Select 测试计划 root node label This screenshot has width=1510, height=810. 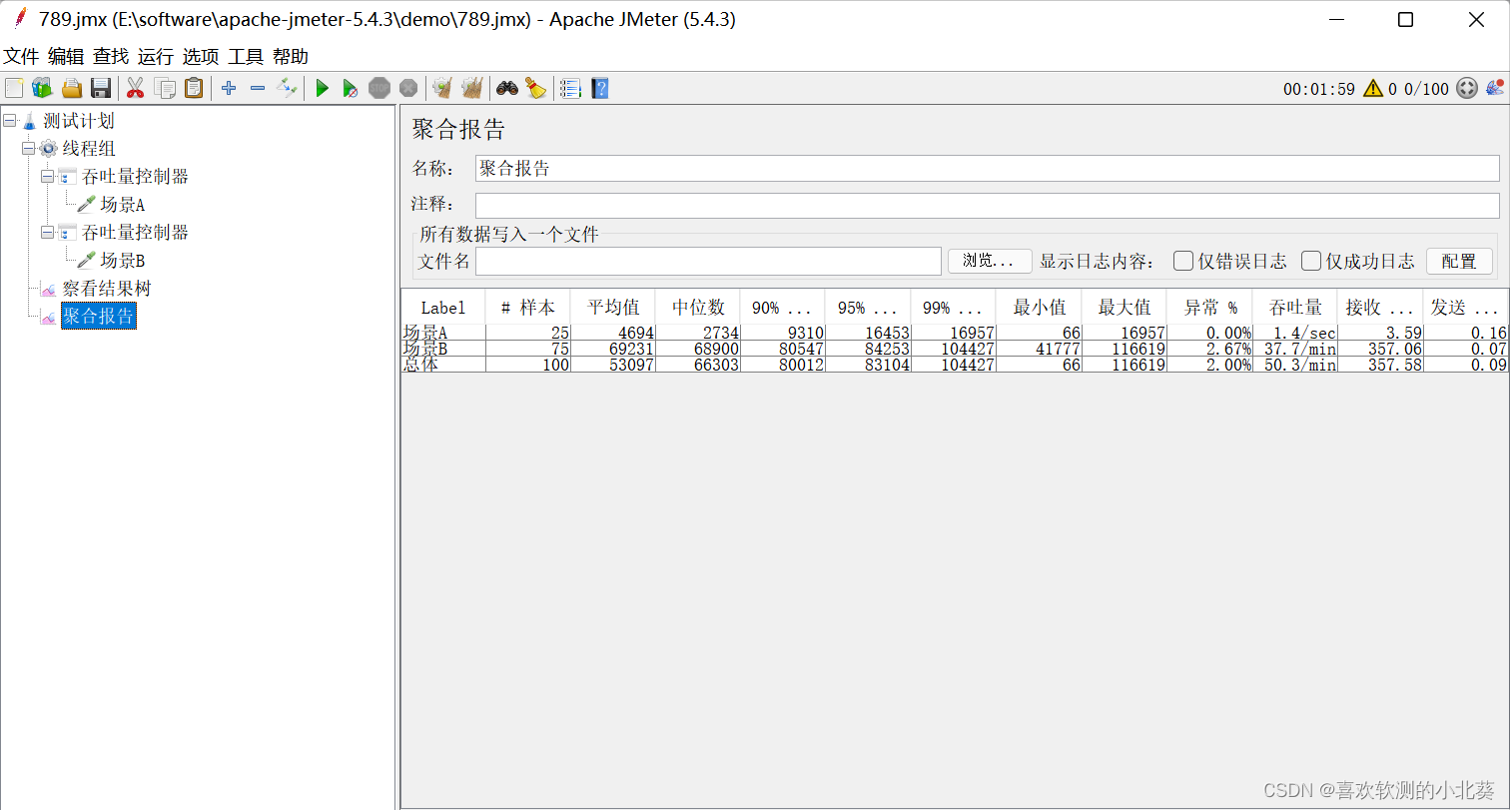79,121
